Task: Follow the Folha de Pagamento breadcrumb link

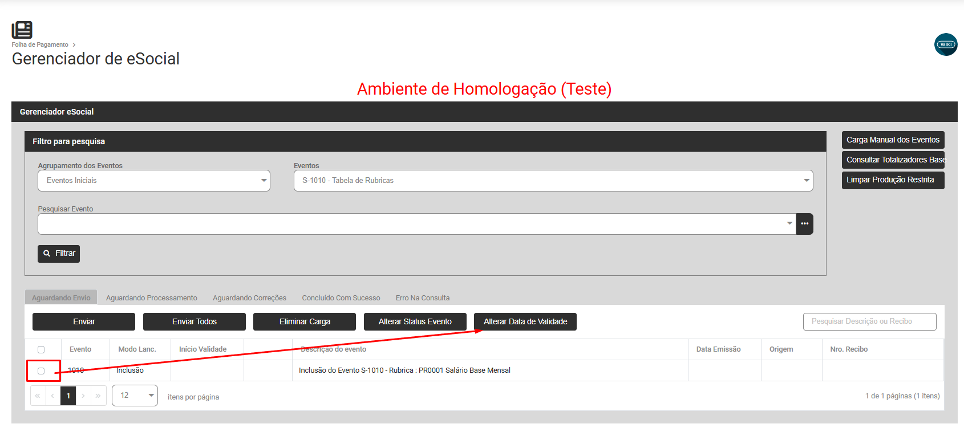Action: click(x=40, y=44)
